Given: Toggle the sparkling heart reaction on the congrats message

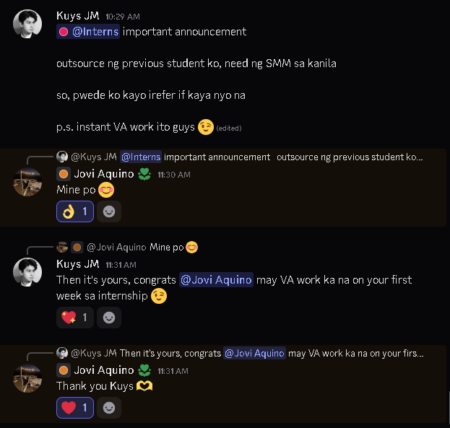Looking at the screenshot, I should pyautogui.click(x=75, y=317).
